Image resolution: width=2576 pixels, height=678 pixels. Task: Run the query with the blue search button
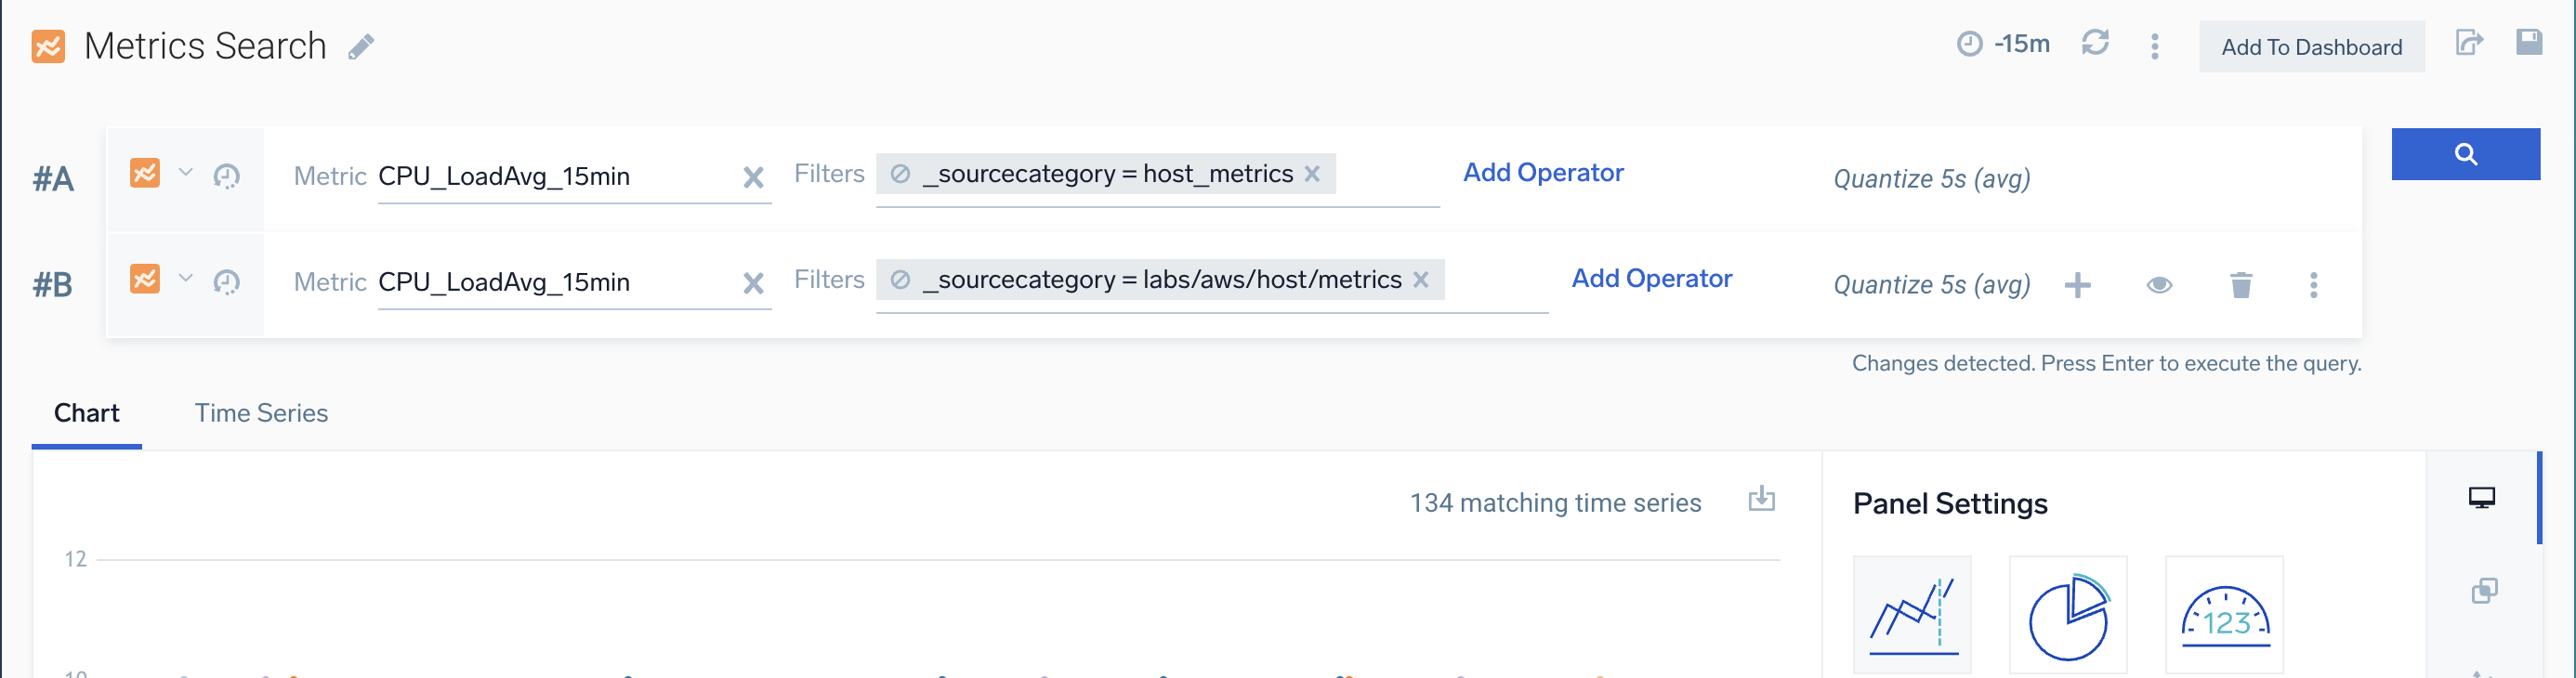2464,154
